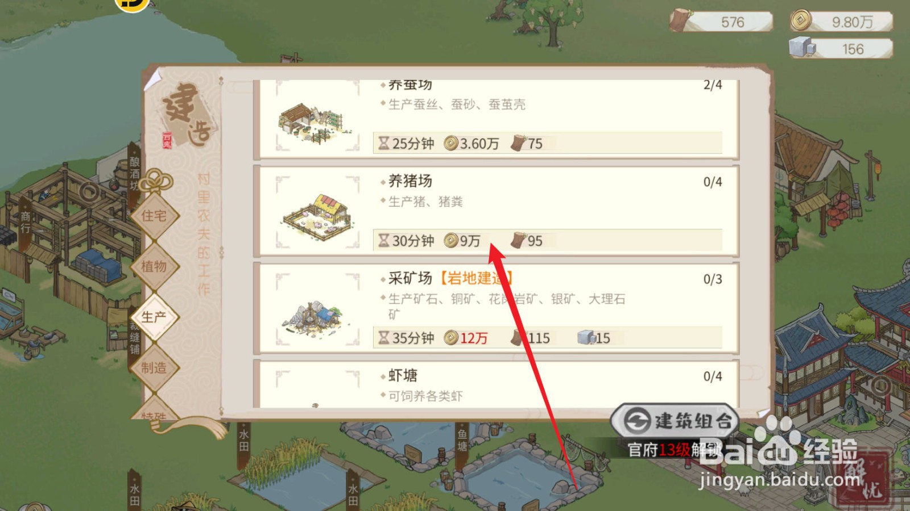Click the hourglass icon beside 30分钟

[x=384, y=241]
